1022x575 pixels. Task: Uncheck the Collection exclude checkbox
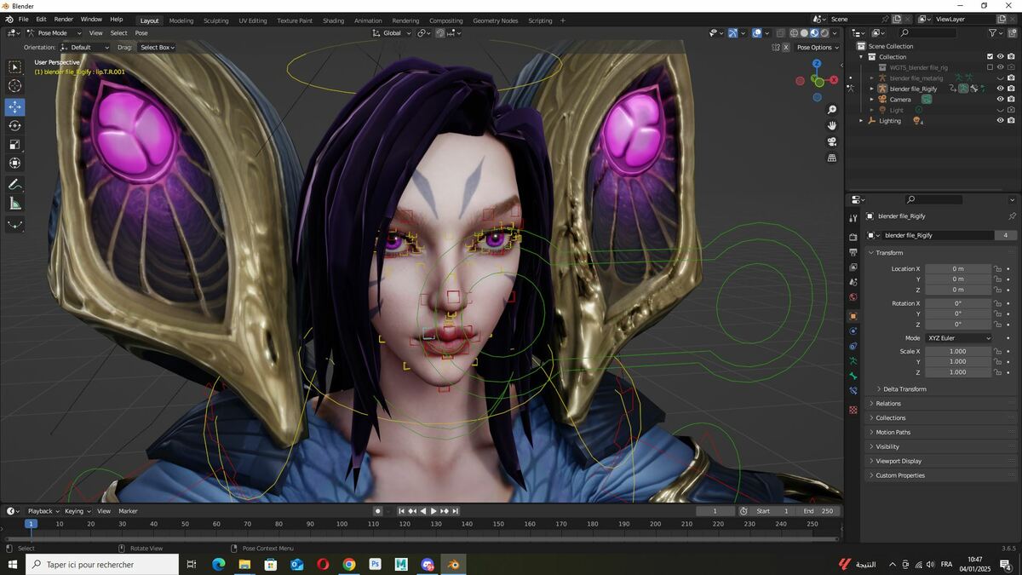(990, 57)
